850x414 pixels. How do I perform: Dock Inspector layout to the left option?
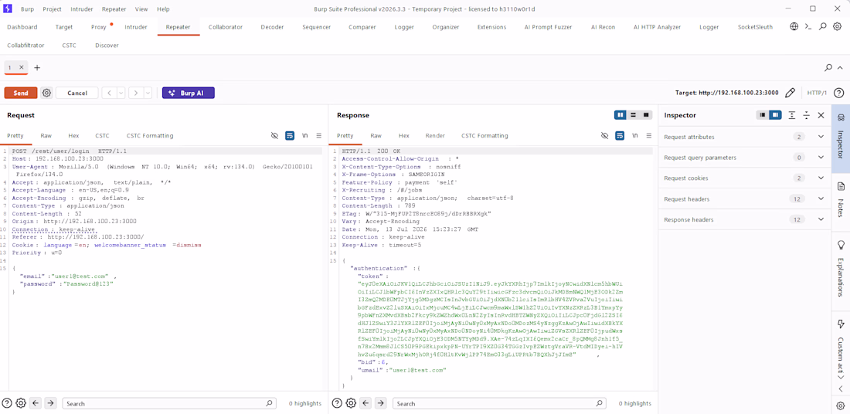click(763, 115)
